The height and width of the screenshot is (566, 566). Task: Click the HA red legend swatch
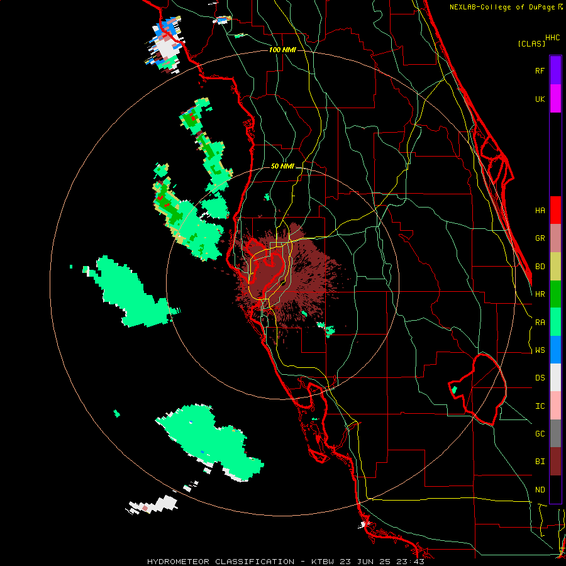(x=555, y=210)
